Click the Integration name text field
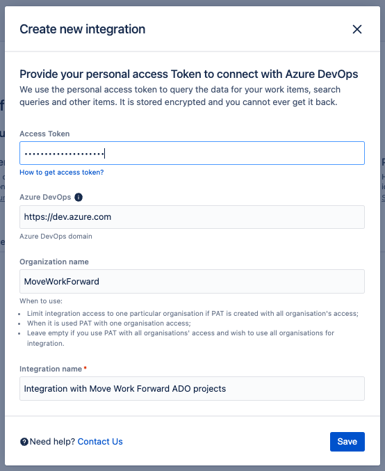The height and width of the screenshot is (471, 385). (x=192, y=389)
